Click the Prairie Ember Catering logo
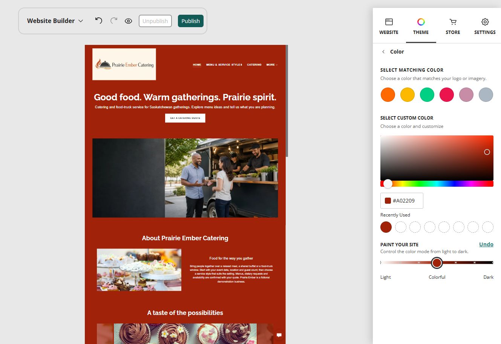 (124, 64)
